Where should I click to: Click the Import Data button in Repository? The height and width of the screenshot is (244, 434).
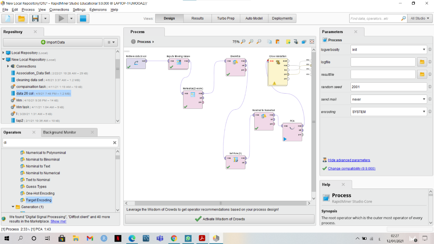click(52, 42)
